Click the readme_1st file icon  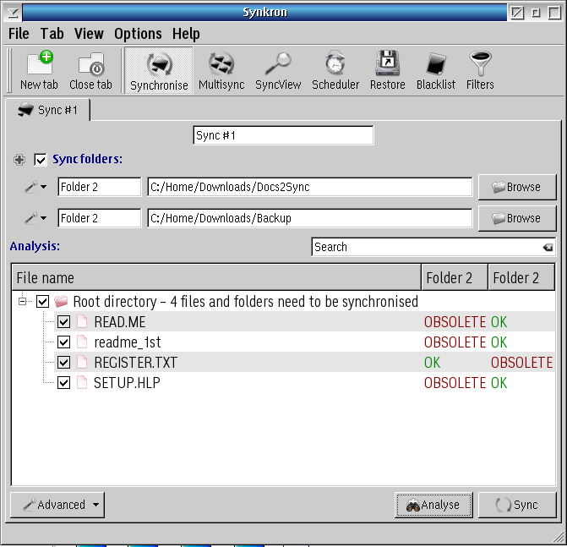(82, 342)
